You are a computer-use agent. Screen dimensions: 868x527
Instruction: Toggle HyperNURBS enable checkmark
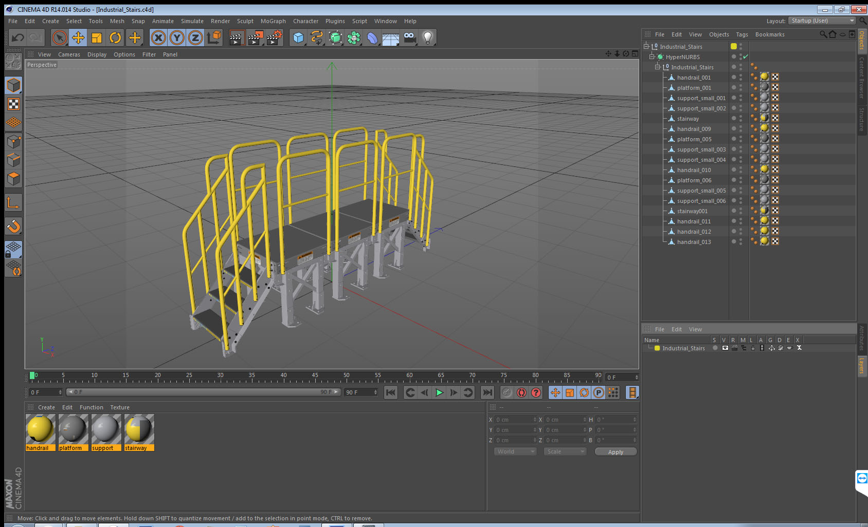click(746, 57)
